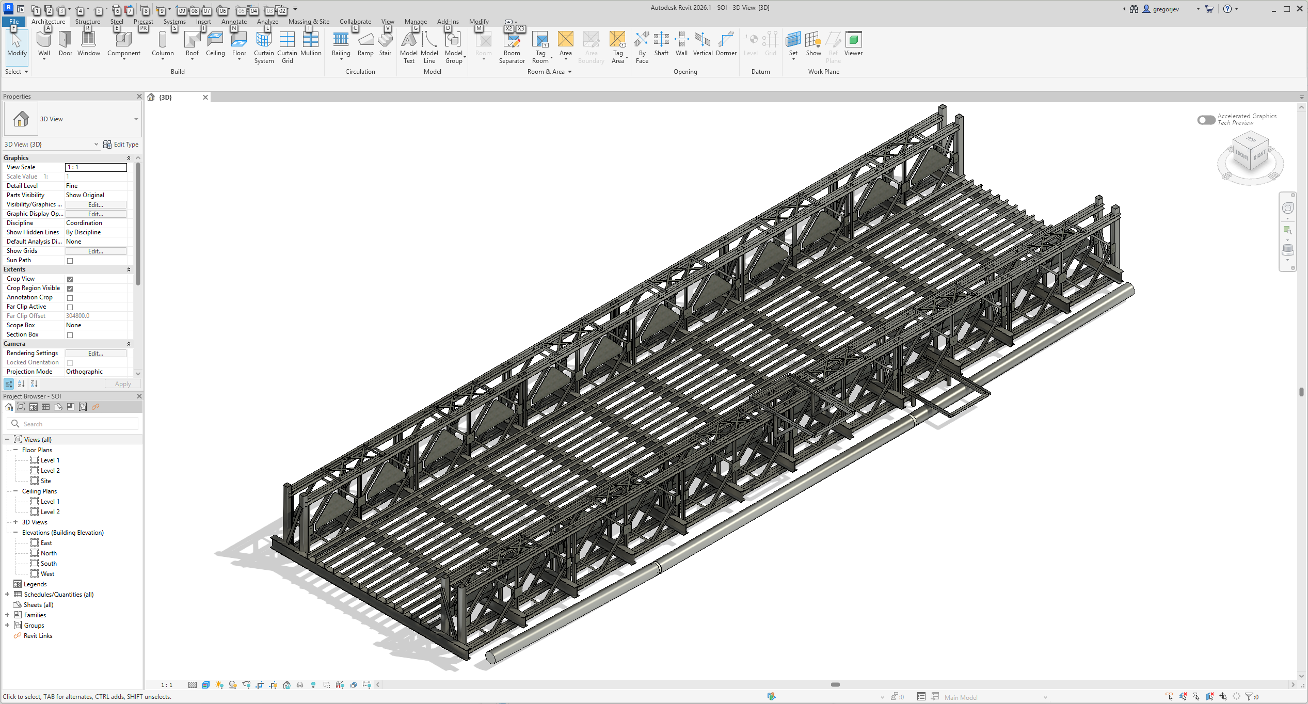The image size is (1308, 704).
Task: Click Edit button for Rendering Settings
Action: coord(96,354)
